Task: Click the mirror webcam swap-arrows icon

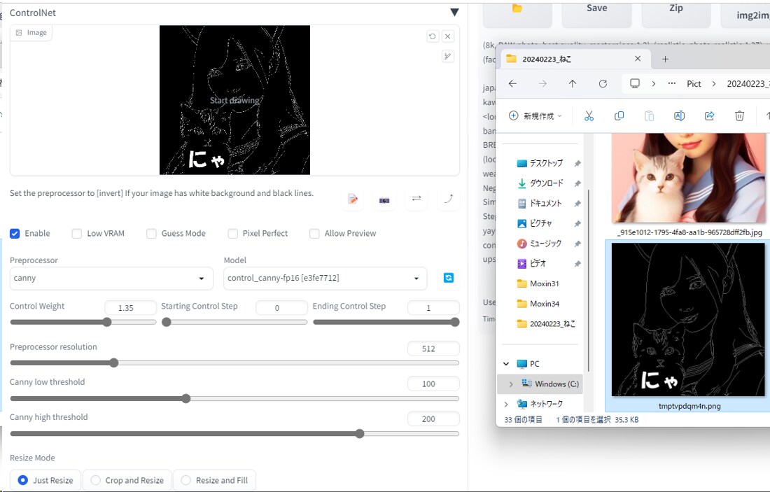Action: [416, 199]
